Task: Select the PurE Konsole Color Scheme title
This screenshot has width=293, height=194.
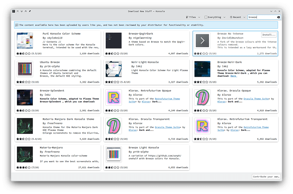Action: click(62, 34)
